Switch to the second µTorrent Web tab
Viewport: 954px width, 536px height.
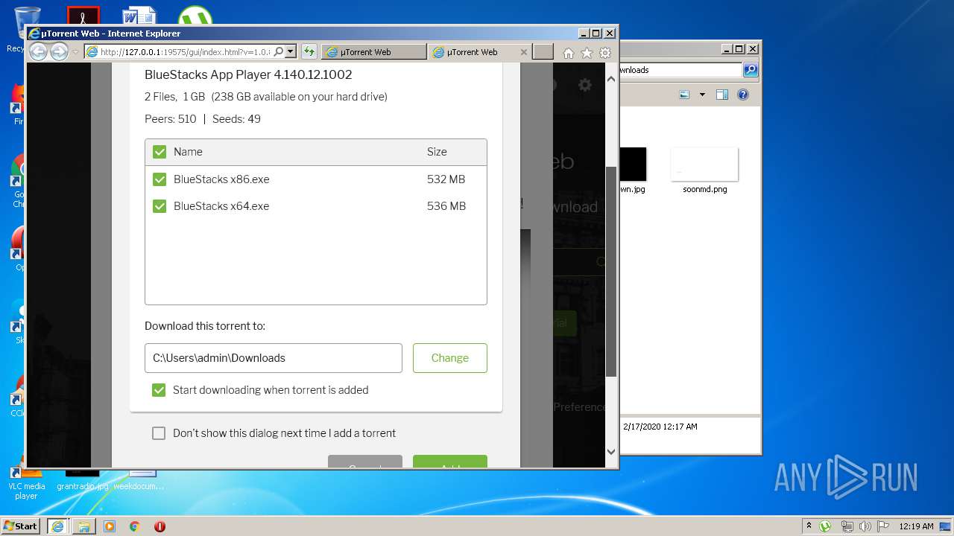(472, 52)
